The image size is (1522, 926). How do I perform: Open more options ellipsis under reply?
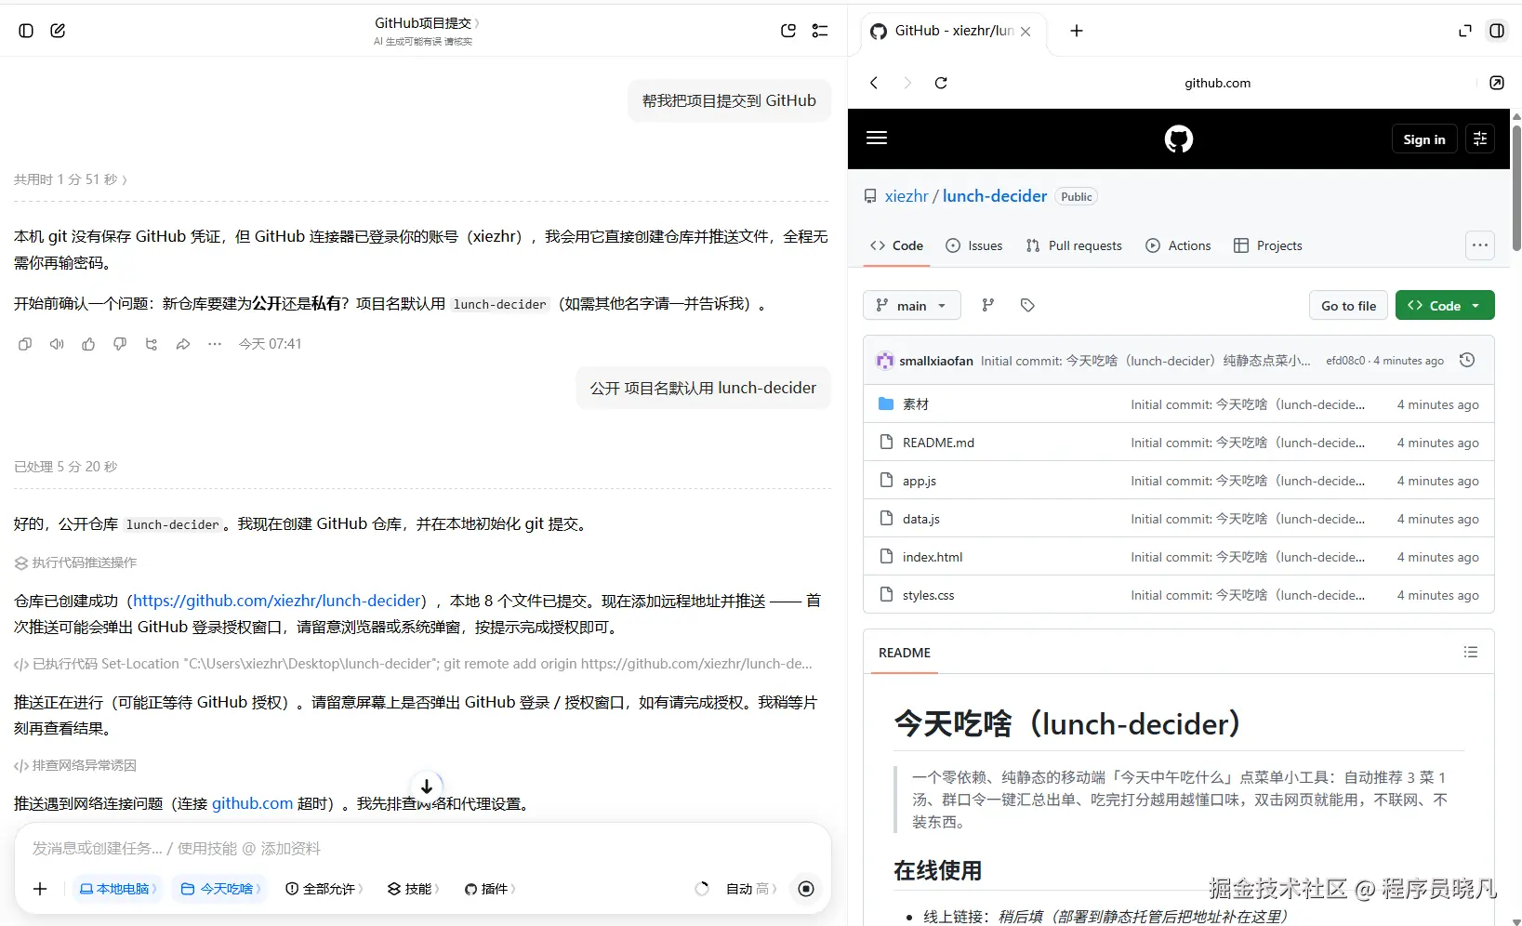(x=215, y=344)
